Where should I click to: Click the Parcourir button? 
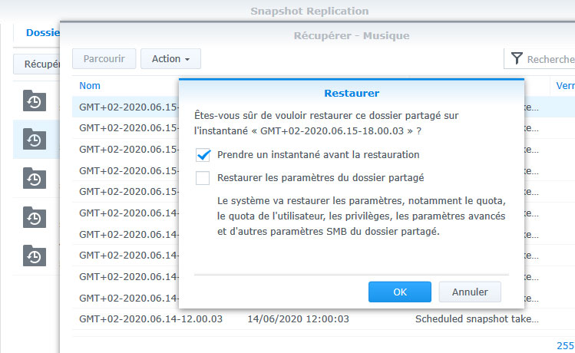click(x=104, y=58)
